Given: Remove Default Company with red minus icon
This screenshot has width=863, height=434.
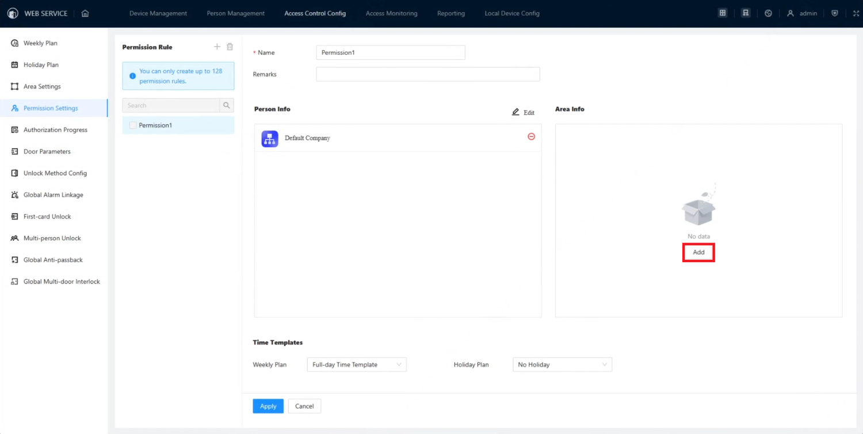Looking at the screenshot, I should click(x=531, y=136).
